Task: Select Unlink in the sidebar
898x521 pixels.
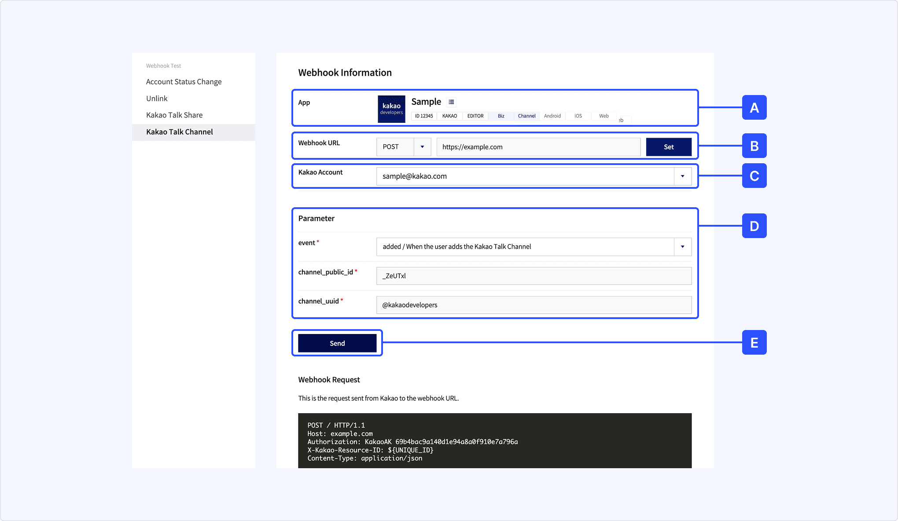Action: pos(157,99)
